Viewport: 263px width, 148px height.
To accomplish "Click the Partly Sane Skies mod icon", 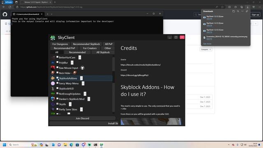I will [53, 109].
